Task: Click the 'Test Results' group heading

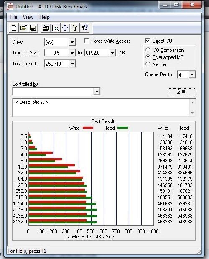Action: pyautogui.click(x=104, y=121)
